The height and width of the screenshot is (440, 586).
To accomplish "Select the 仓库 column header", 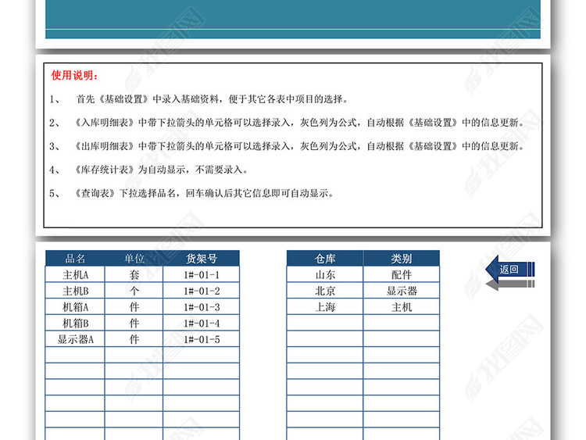I will 325,259.
